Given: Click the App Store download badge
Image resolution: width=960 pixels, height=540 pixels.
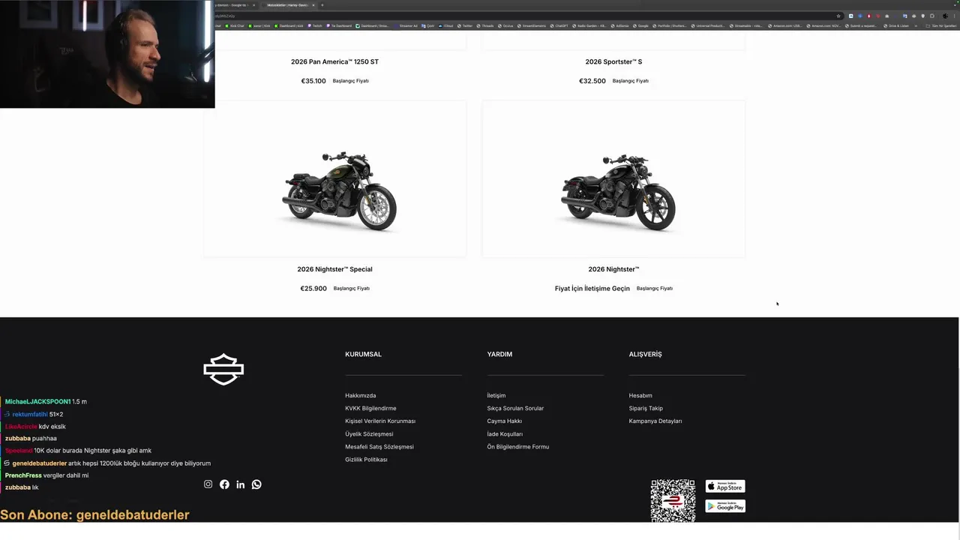Looking at the screenshot, I should tap(725, 487).
